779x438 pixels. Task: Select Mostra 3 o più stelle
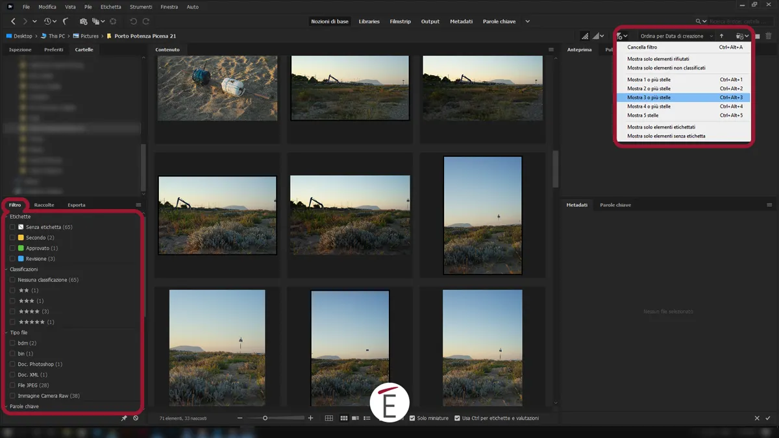[649, 97]
